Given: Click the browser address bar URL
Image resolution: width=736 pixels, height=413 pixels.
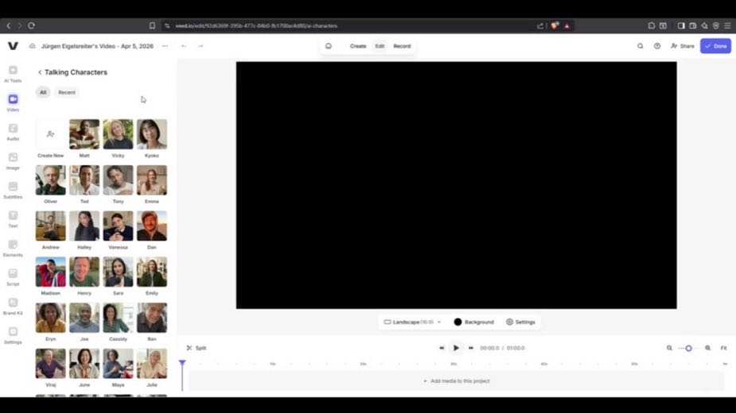Looking at the screenshot, I should tap(256, 25).
